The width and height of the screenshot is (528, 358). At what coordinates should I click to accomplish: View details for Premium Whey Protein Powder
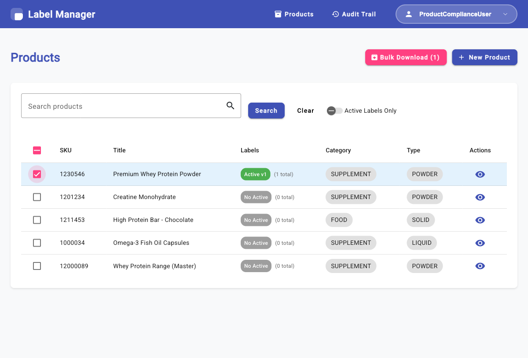pyautogui.click(x=480, y=174)
